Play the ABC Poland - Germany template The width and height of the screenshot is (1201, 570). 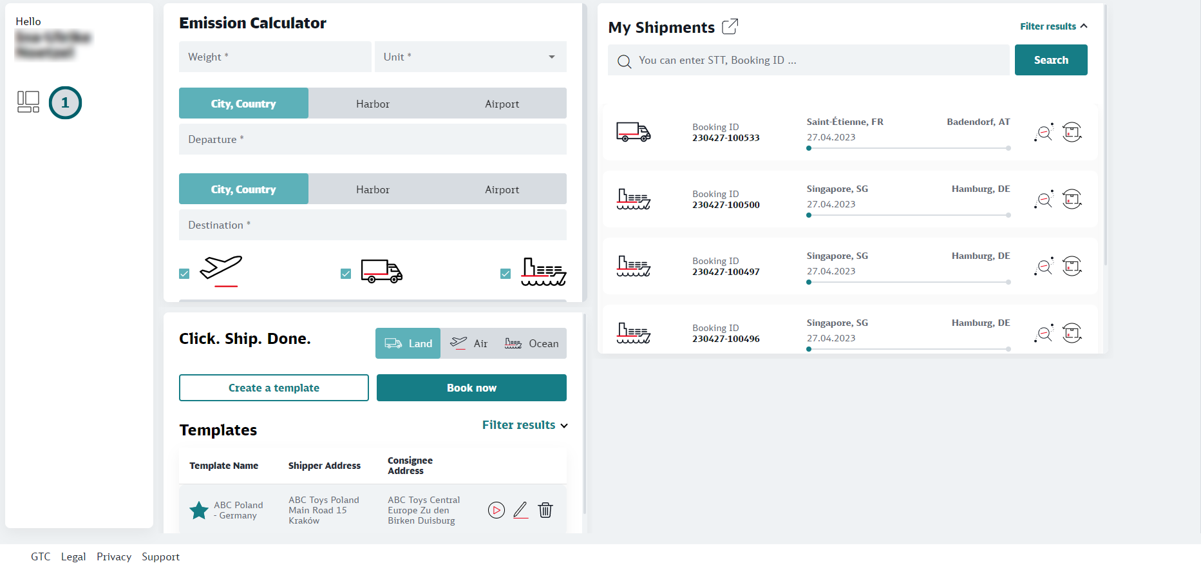click(496, 510)
